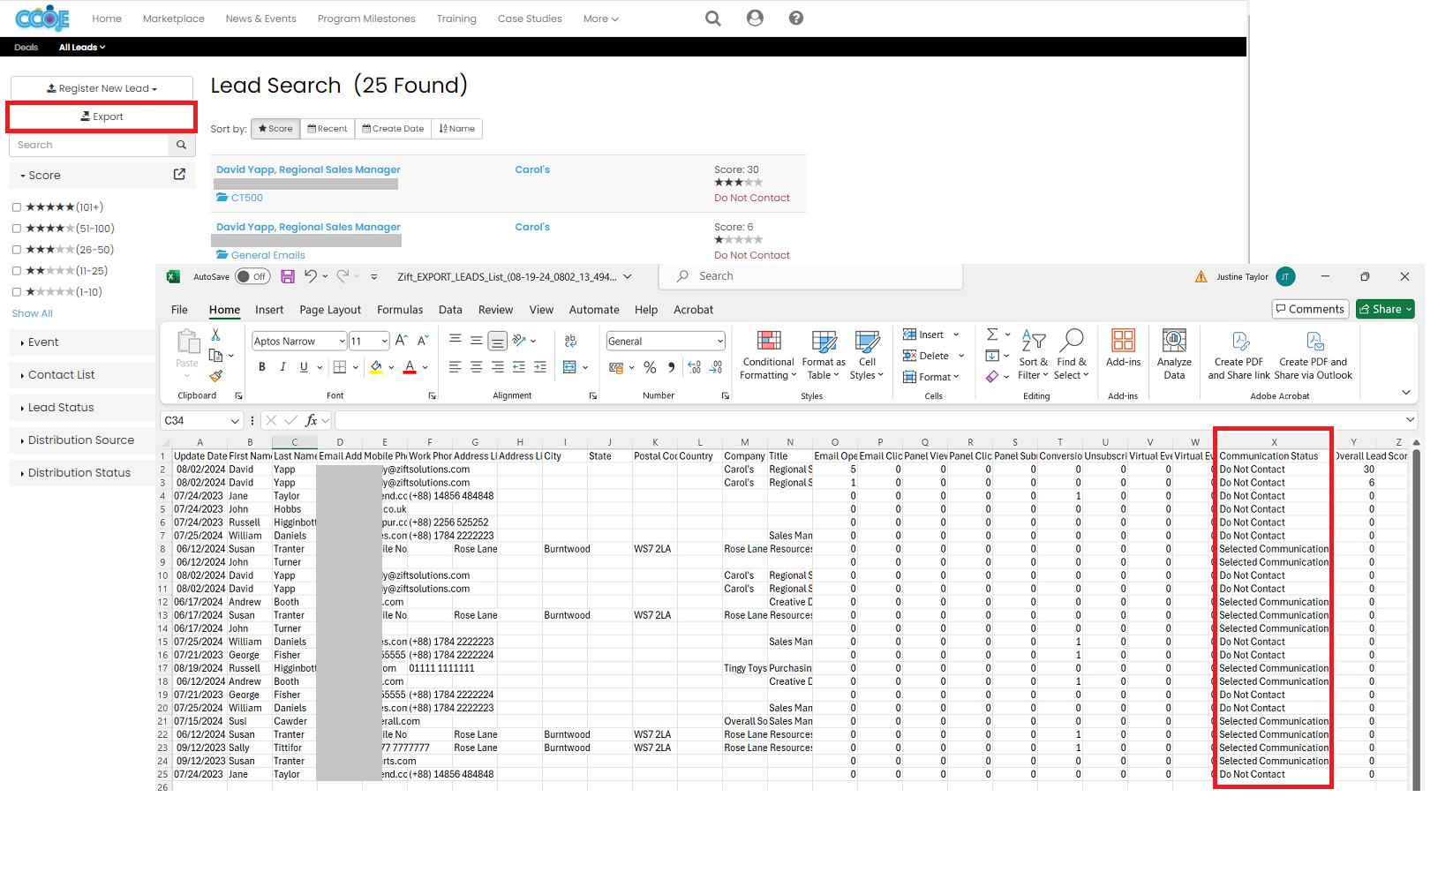Open the Comments pane button

[x=1310, y=309]
